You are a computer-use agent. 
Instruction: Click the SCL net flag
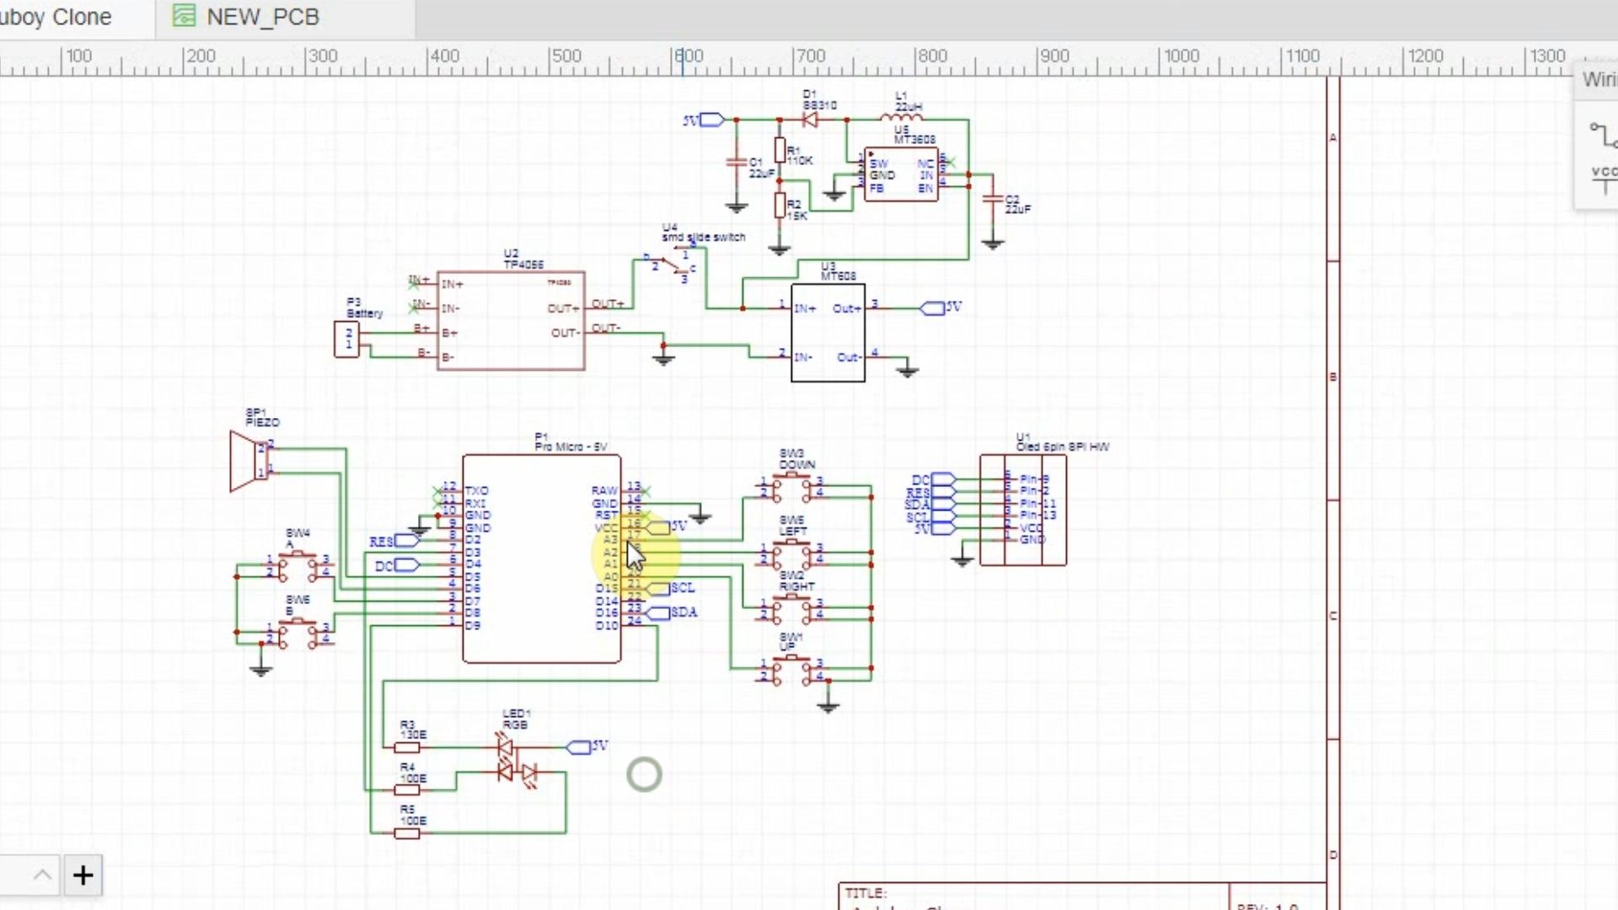click(x=660, y=589)
